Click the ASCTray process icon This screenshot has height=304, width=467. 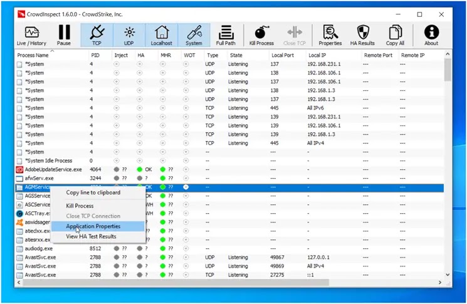(x=19, y=214)
